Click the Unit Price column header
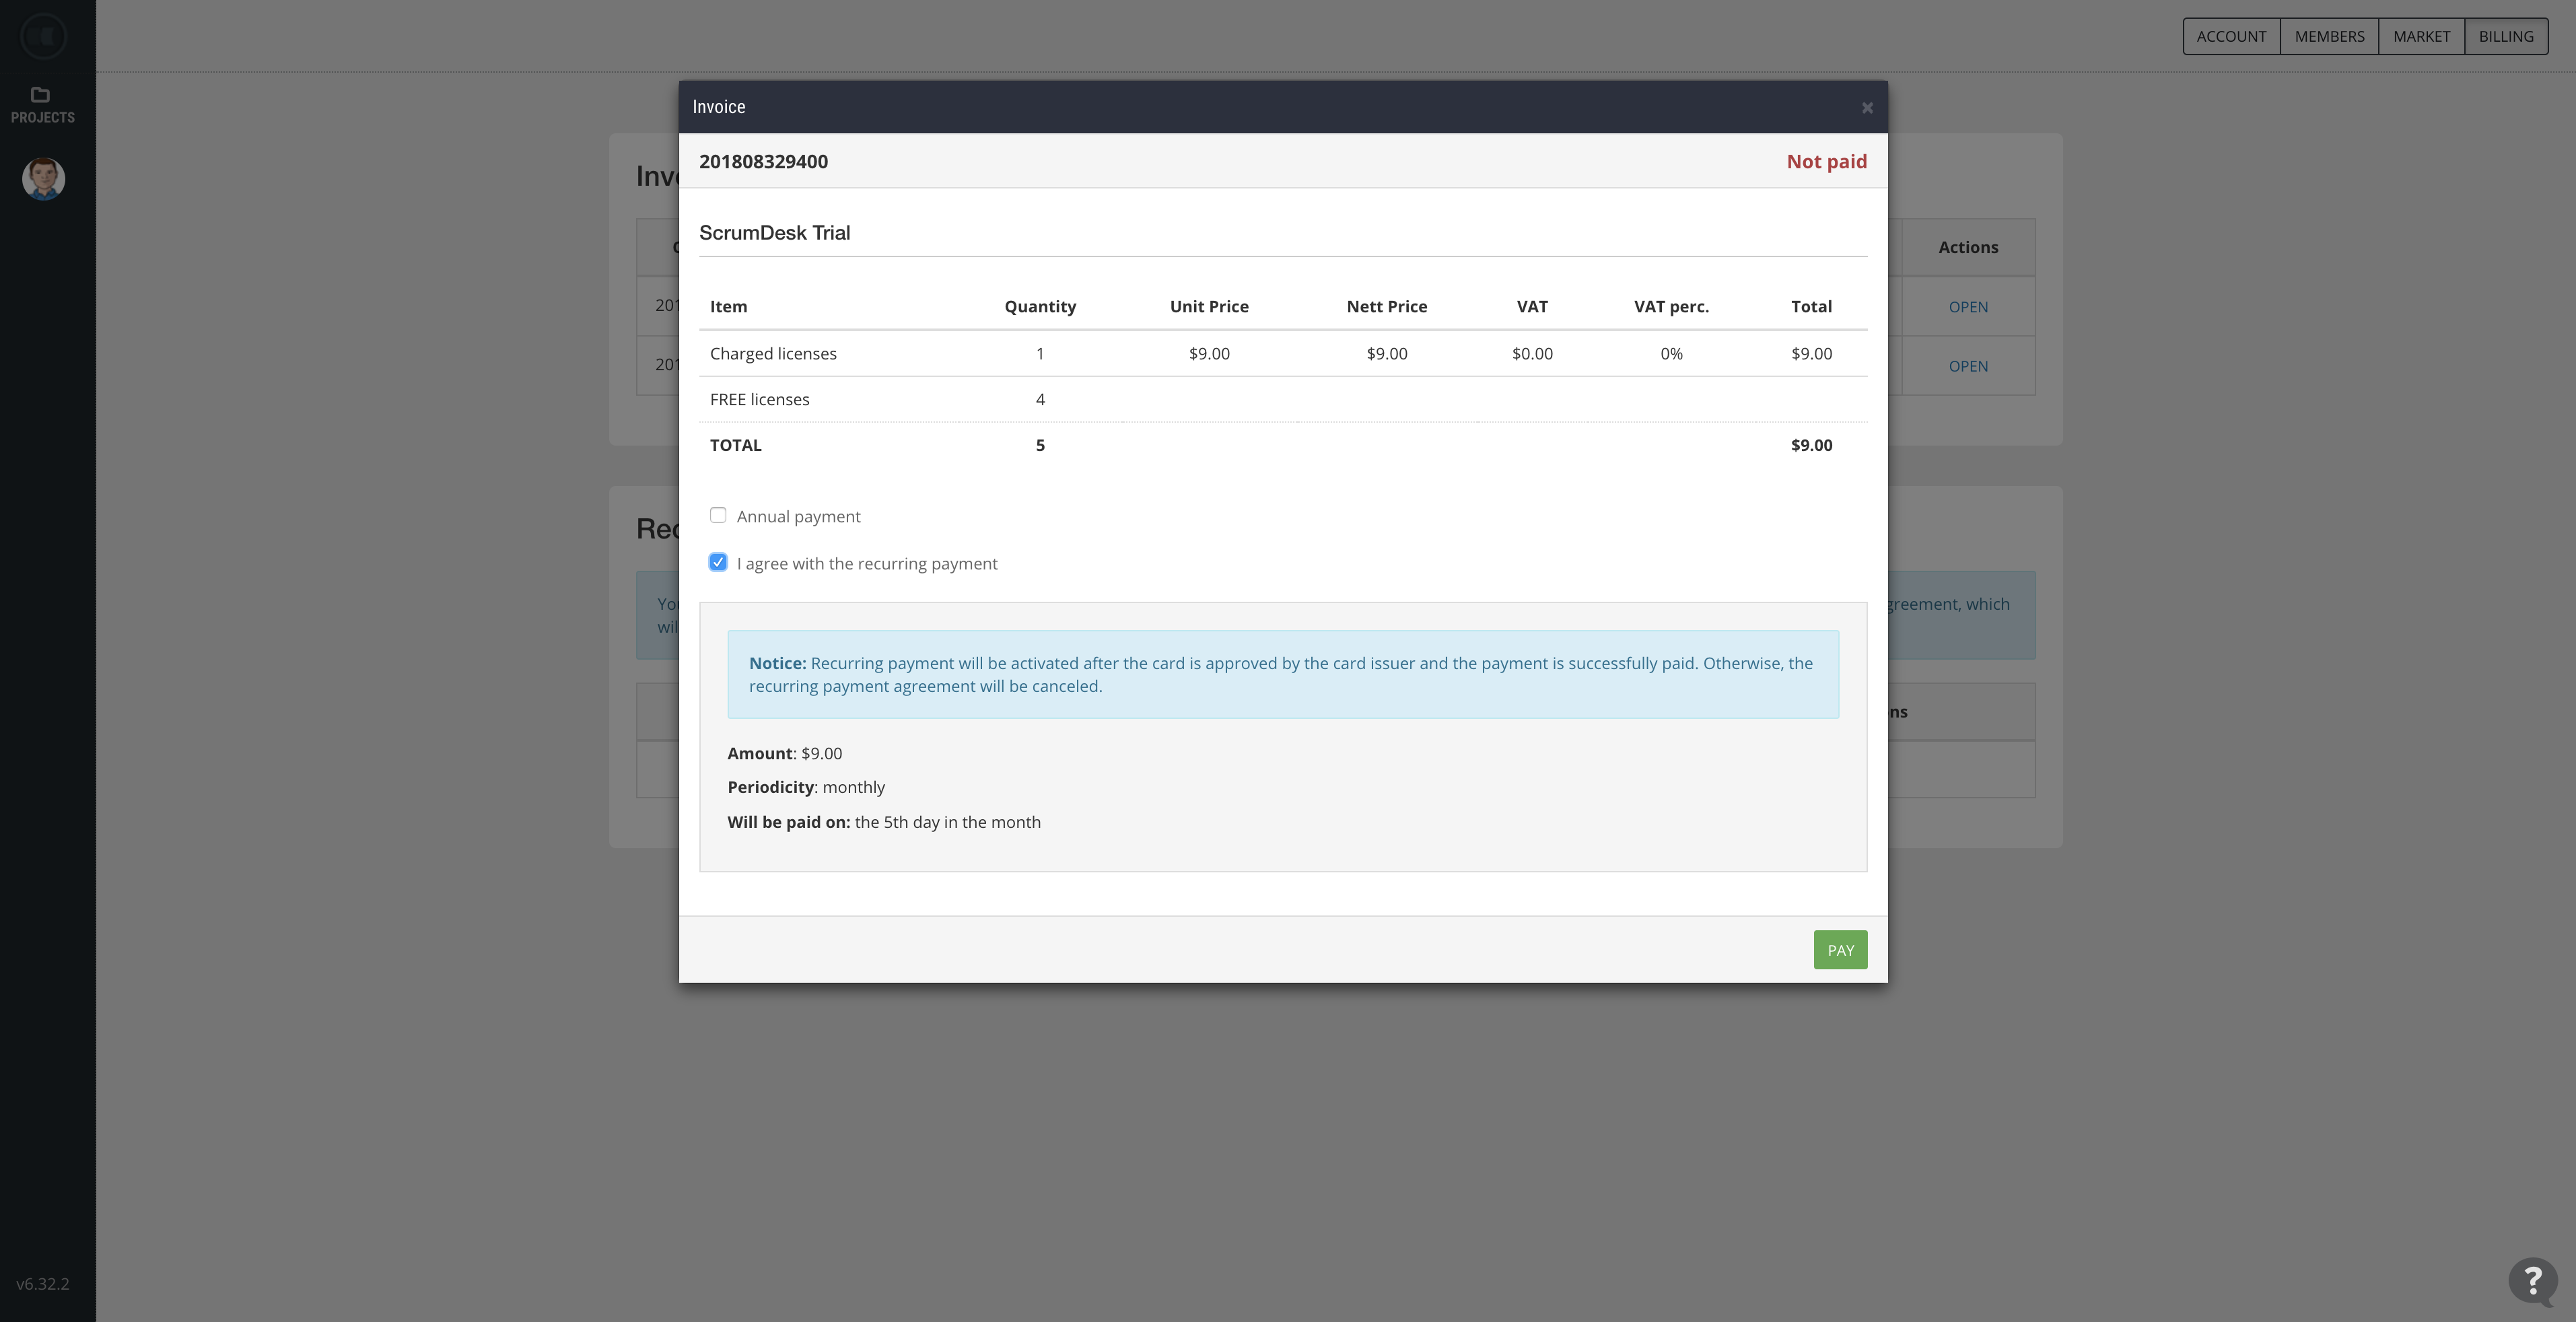Image resolution: width=2576 pixels, height=1322 pixels. click(1209, 307)
